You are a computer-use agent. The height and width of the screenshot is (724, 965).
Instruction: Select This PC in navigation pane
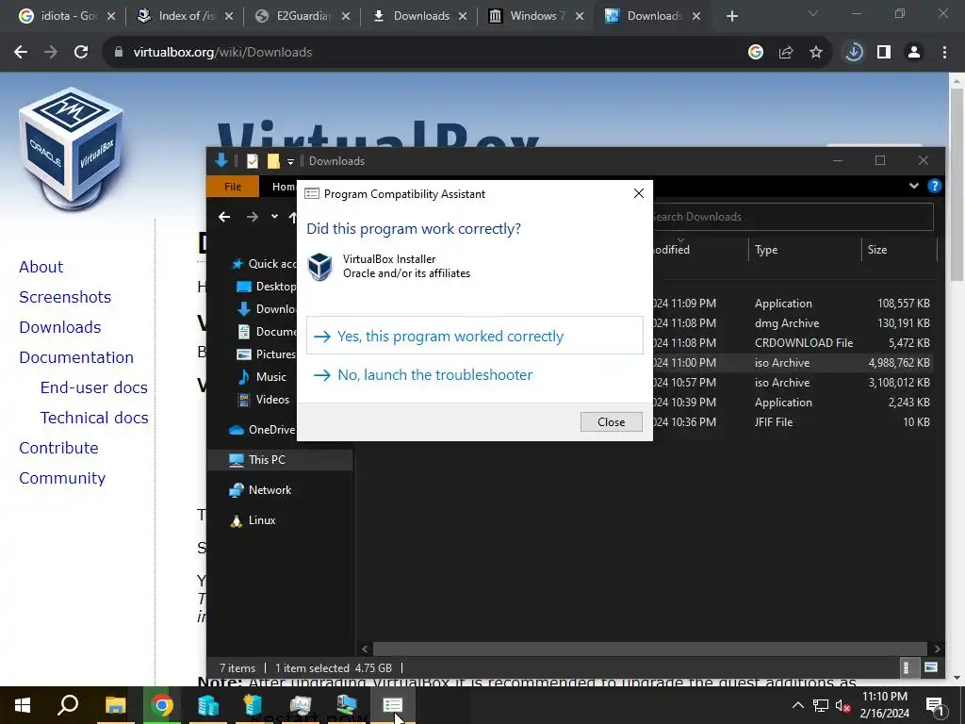280,460
